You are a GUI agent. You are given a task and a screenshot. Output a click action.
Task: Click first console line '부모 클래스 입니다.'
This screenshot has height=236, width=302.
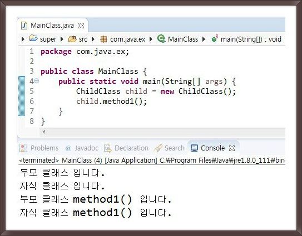[x=62, y=173]
